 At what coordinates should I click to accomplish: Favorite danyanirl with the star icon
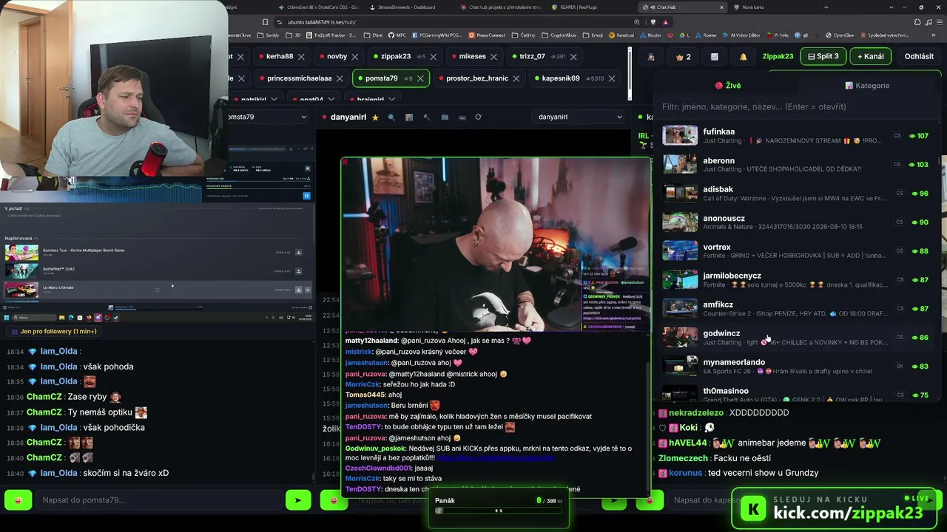(x=375, y=117)
